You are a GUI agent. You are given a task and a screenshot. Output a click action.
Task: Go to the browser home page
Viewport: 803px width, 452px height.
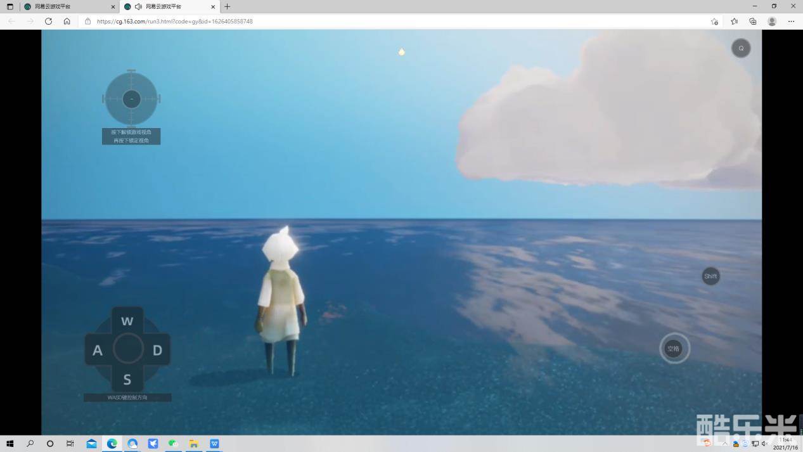[67, 21]
